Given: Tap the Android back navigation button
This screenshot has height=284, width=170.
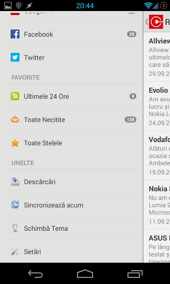Looking at the screenshot, I should click(35, 273).
